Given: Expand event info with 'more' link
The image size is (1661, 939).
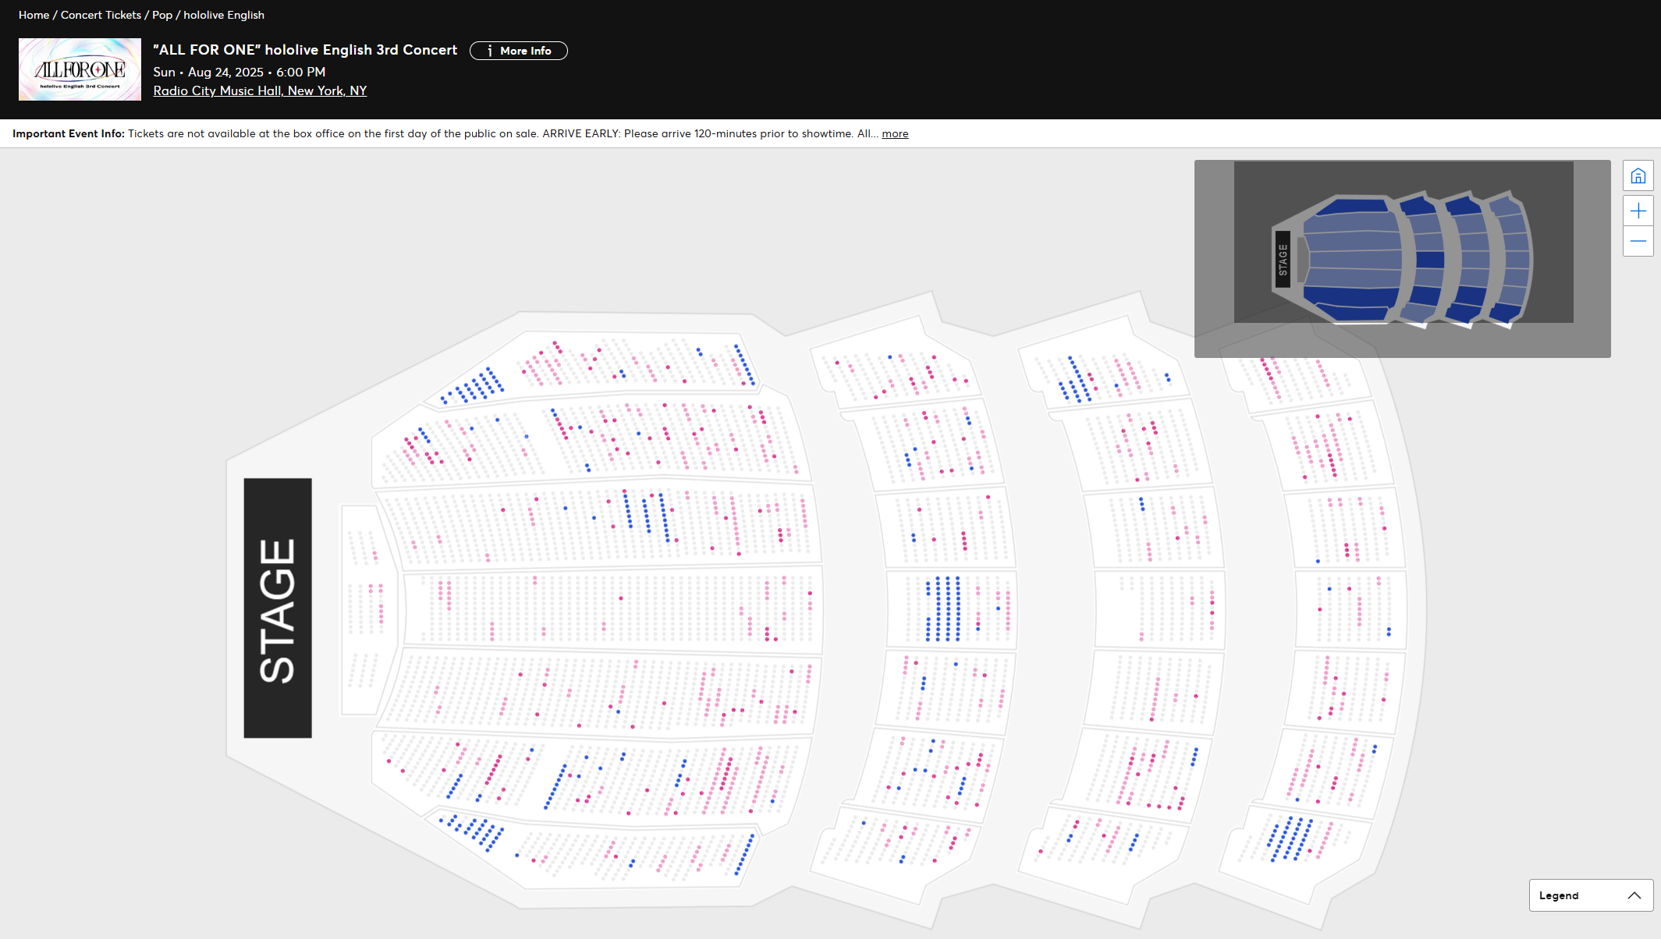Looking at the screenshot, I should [x=894, y=133].
